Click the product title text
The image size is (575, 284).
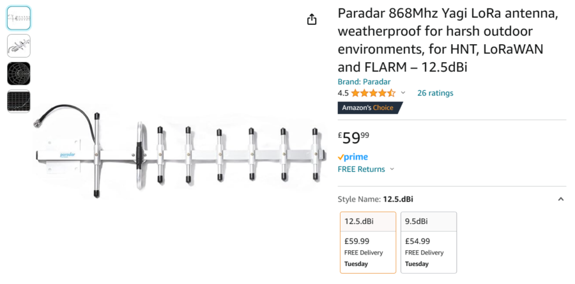tap(448, 40)
